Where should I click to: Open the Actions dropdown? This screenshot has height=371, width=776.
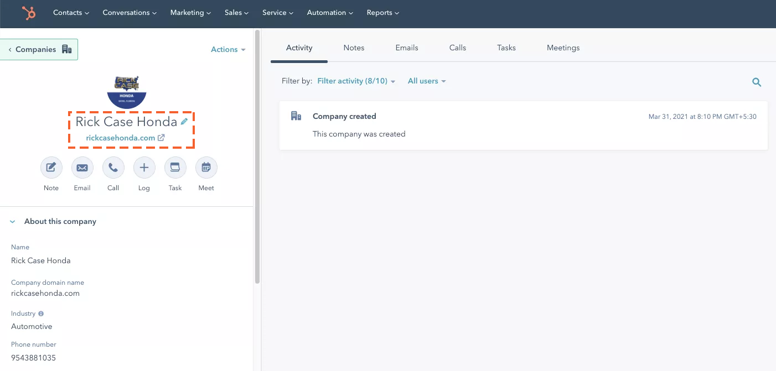228,49
